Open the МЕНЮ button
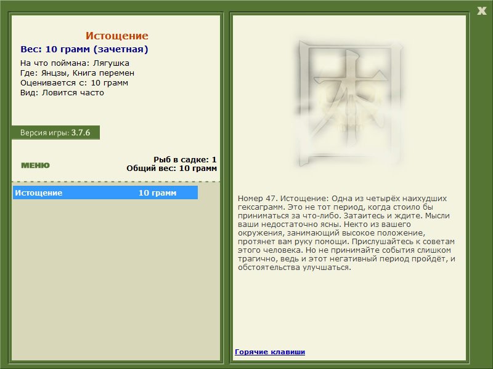493x369 pixels. [x=35, y=165]
